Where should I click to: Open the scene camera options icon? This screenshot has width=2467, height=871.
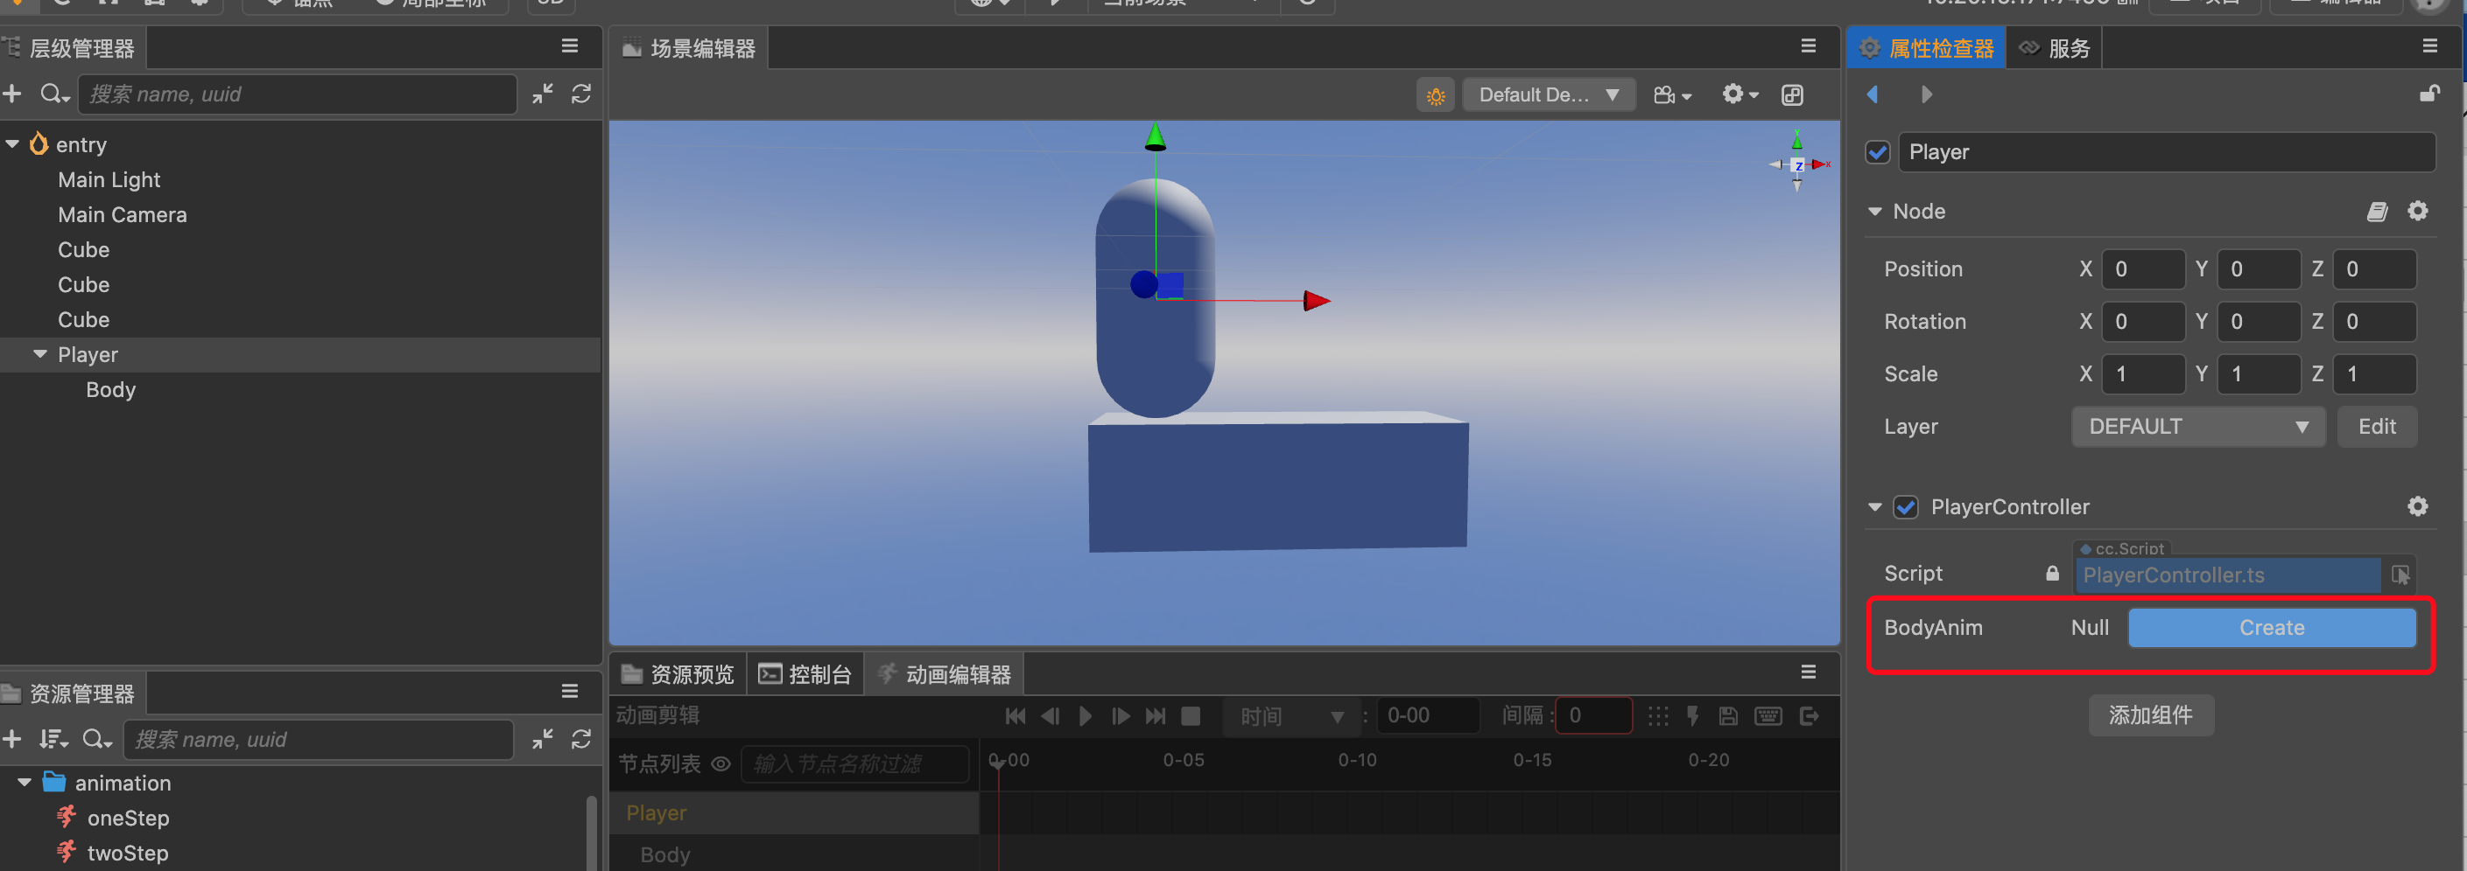pyautogui.click(x=1672, y=94)
